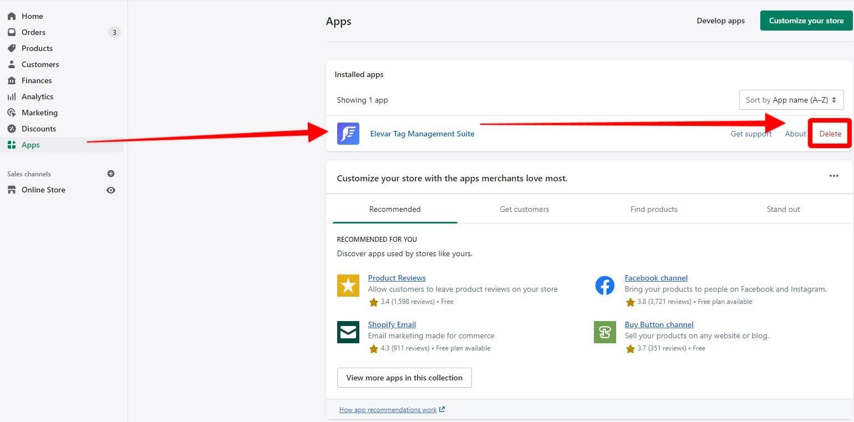Open the Analytics section

point(37,96)
